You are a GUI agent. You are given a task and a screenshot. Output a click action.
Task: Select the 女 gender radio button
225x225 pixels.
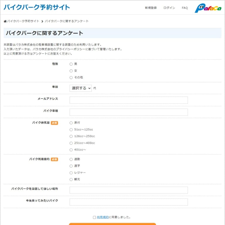click(71, 71)
